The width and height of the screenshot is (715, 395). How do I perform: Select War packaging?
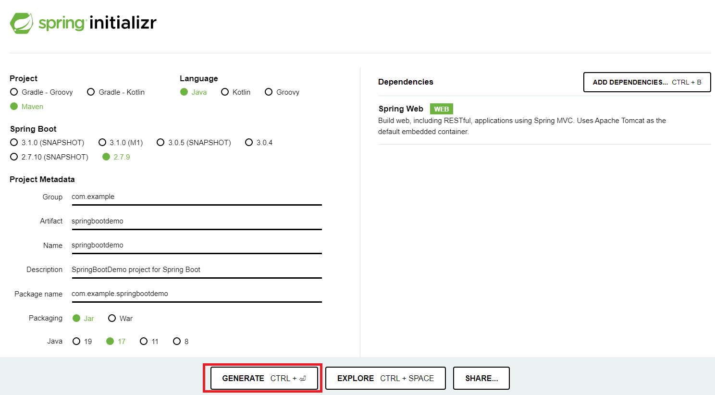[x=120, y=318]
